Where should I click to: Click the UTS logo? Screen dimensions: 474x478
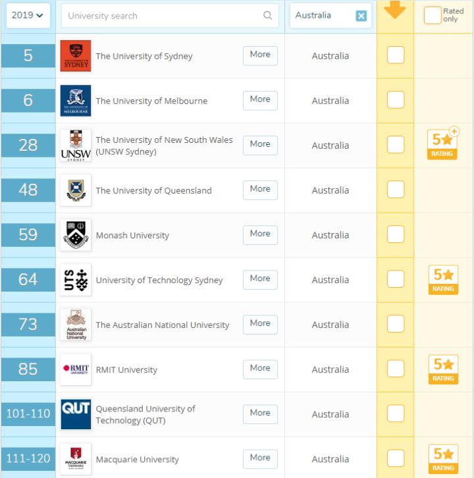click(76, 280)
